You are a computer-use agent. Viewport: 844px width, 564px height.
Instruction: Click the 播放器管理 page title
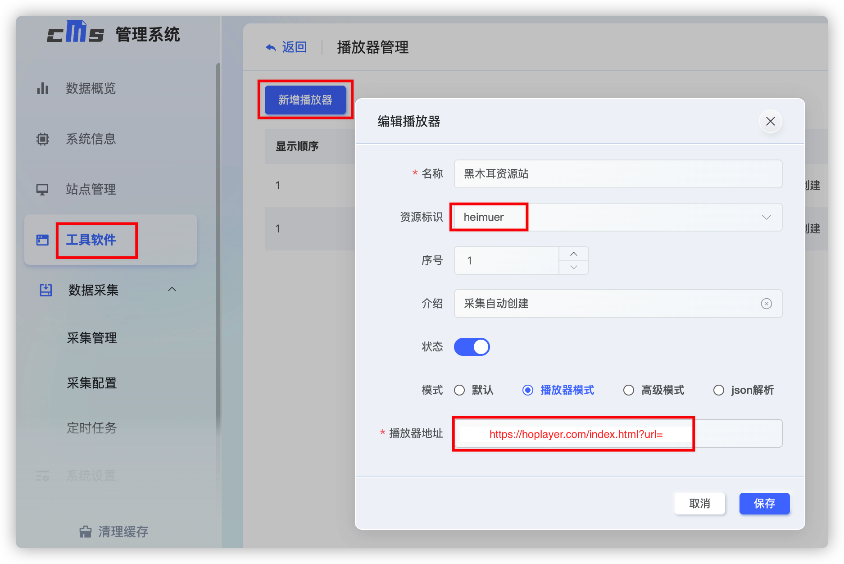373,47
